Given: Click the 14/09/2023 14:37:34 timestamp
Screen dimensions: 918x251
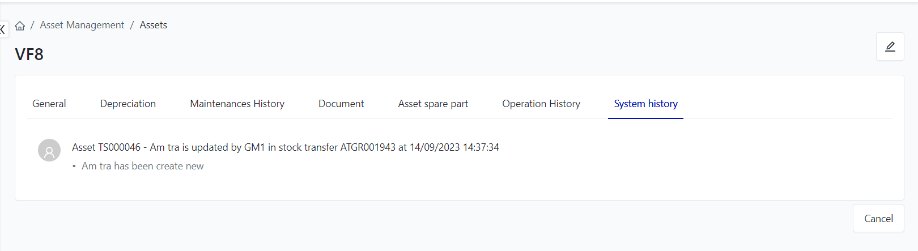Looking at the screenshot, I should (x=454, y=147).
